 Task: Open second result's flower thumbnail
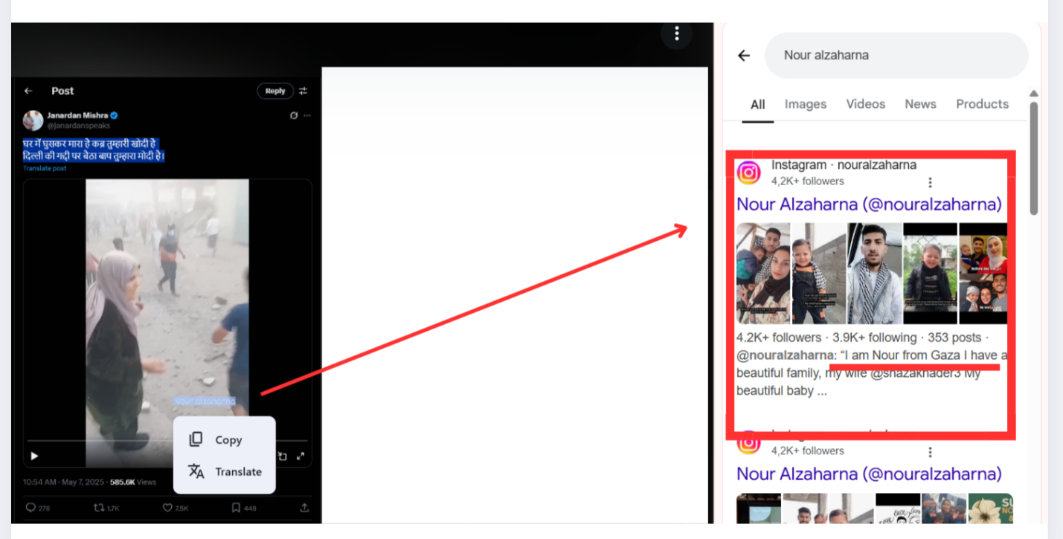point(991,509)
